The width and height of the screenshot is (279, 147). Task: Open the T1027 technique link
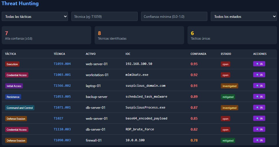(58, 118)
